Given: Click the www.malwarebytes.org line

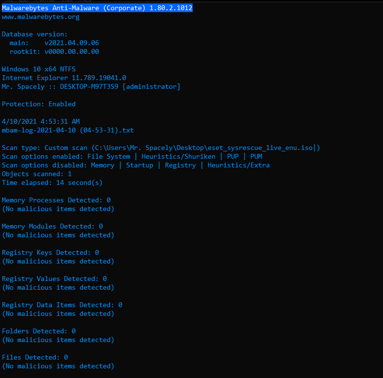Looking at the screenshot, I should (41, 17).
